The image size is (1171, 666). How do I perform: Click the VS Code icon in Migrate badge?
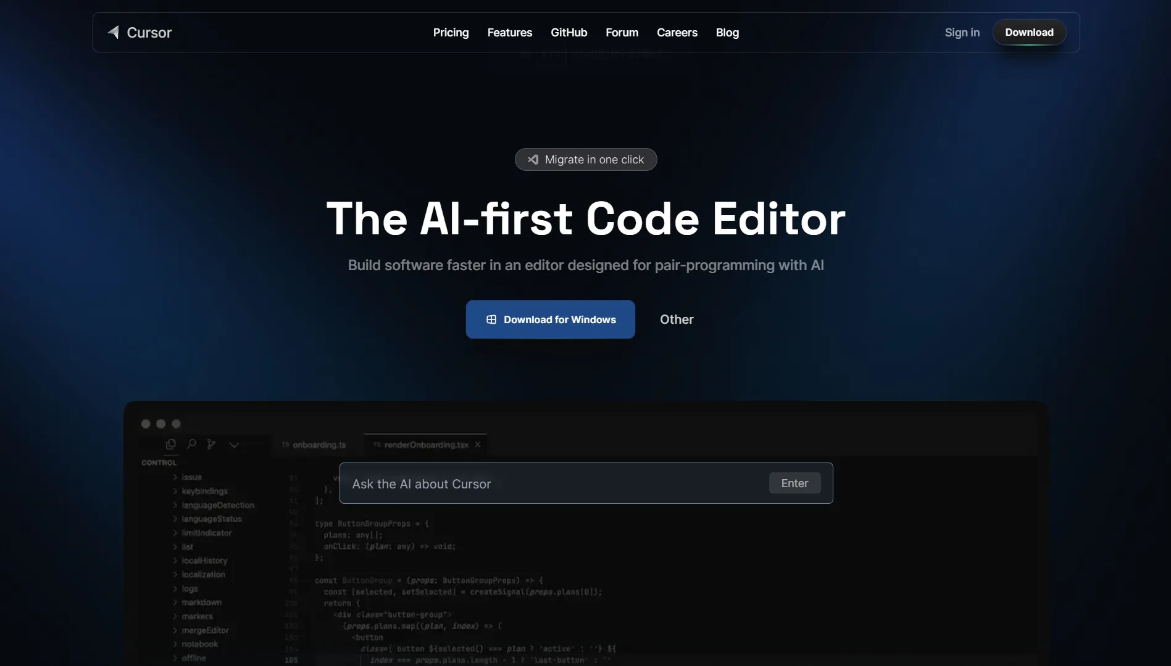[x=533, y=160]
